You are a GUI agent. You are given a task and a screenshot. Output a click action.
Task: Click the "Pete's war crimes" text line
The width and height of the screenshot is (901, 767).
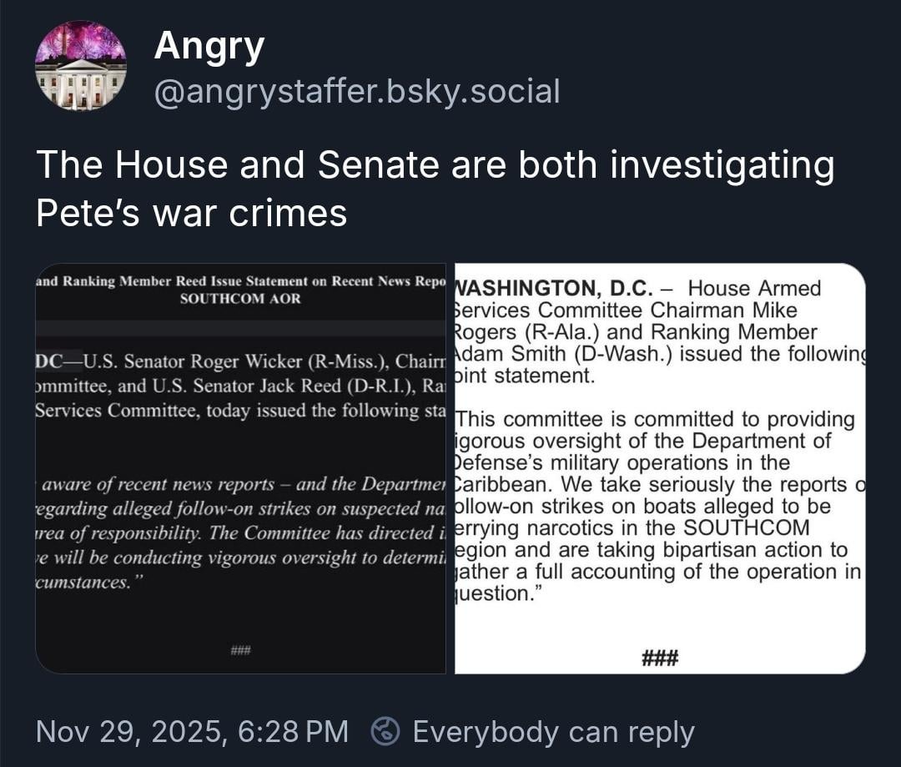click(x=191, y=213)
